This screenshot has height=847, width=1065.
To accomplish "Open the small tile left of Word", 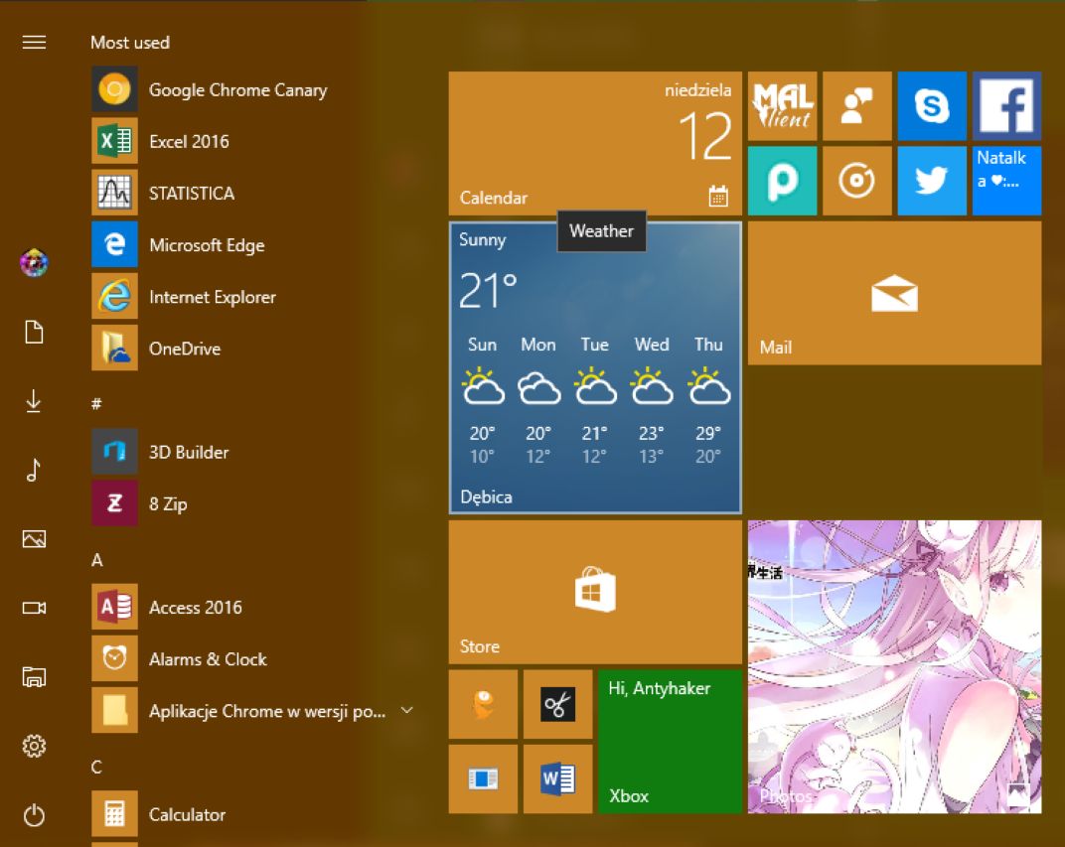I will click(483, 778).
